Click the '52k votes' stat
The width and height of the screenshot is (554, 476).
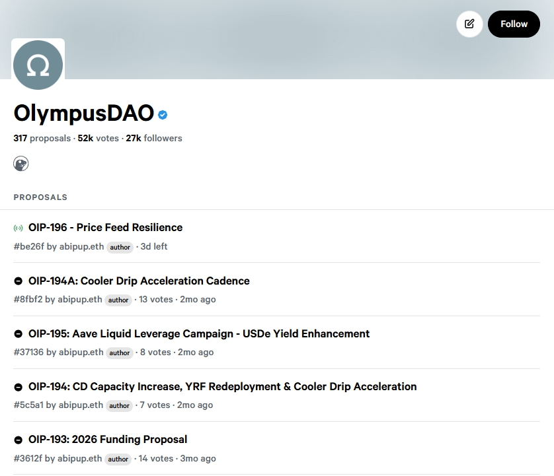pyautogui.click(x=99, y=139)
